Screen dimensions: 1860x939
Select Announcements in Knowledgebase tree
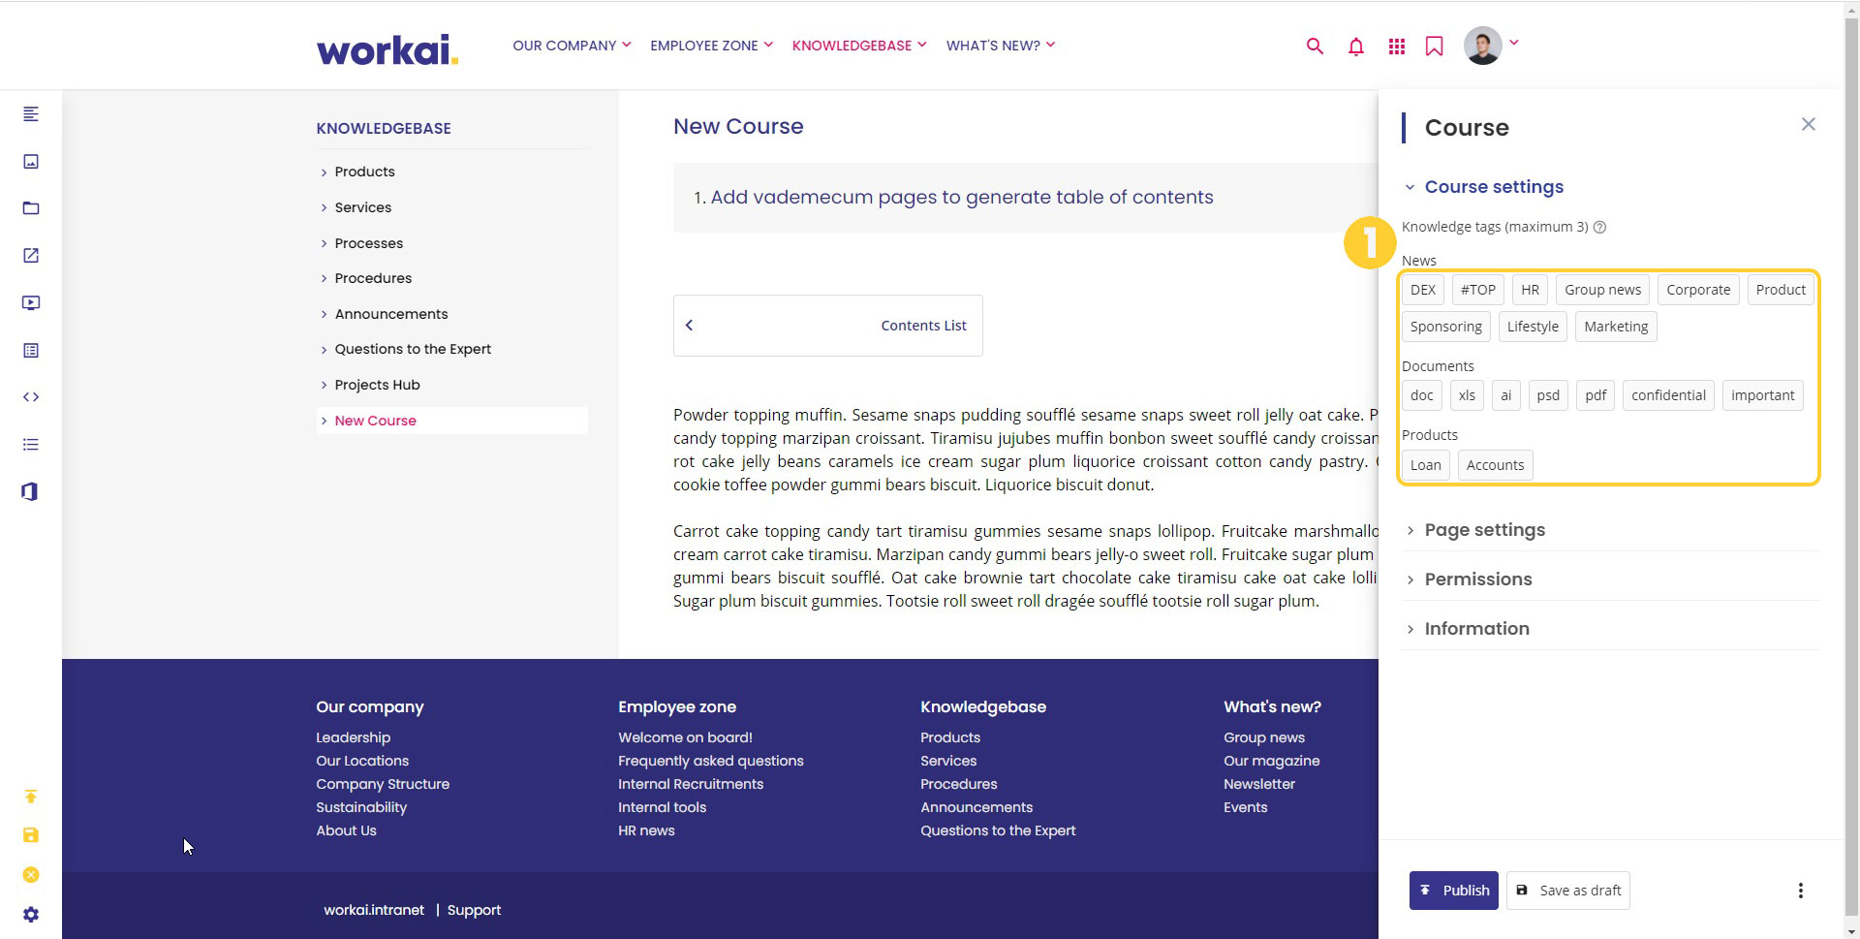click(x=391, y=314)
